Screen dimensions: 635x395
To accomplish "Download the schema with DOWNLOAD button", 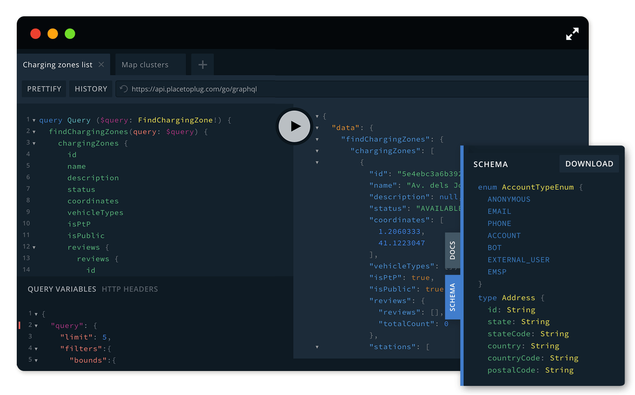I will tap(589, 164).
